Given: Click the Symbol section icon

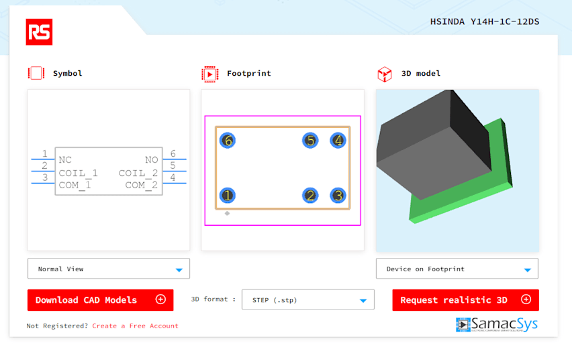Looking at the screenshot, I should (x=36, y=73).
